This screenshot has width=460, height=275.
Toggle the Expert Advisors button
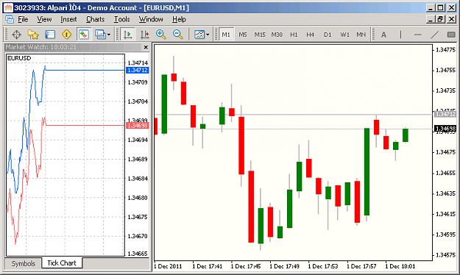click(84, 35)
